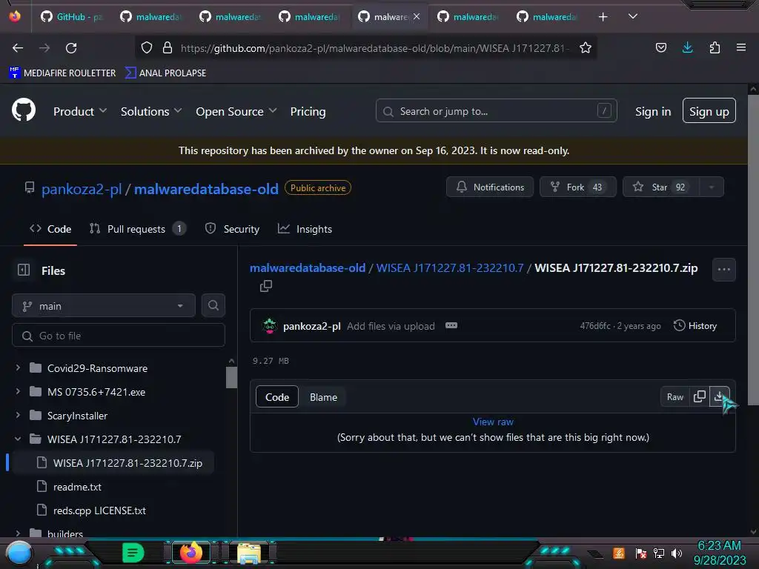Screen dimensions: 759x569
Task: Expand the MS 0735.6+7421.exe folder
Action: (18, 391)
